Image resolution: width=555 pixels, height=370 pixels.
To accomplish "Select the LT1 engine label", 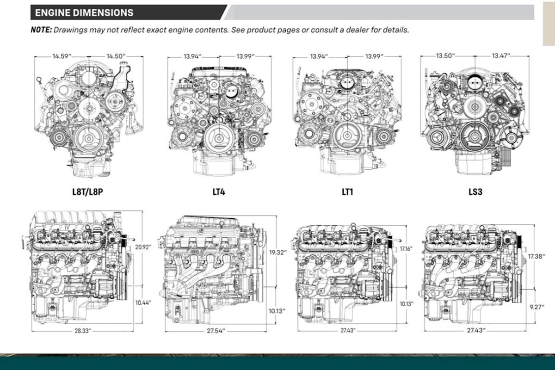I will point(347,191).
